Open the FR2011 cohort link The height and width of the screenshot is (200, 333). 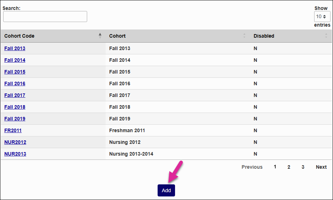(x=13, y=130)
